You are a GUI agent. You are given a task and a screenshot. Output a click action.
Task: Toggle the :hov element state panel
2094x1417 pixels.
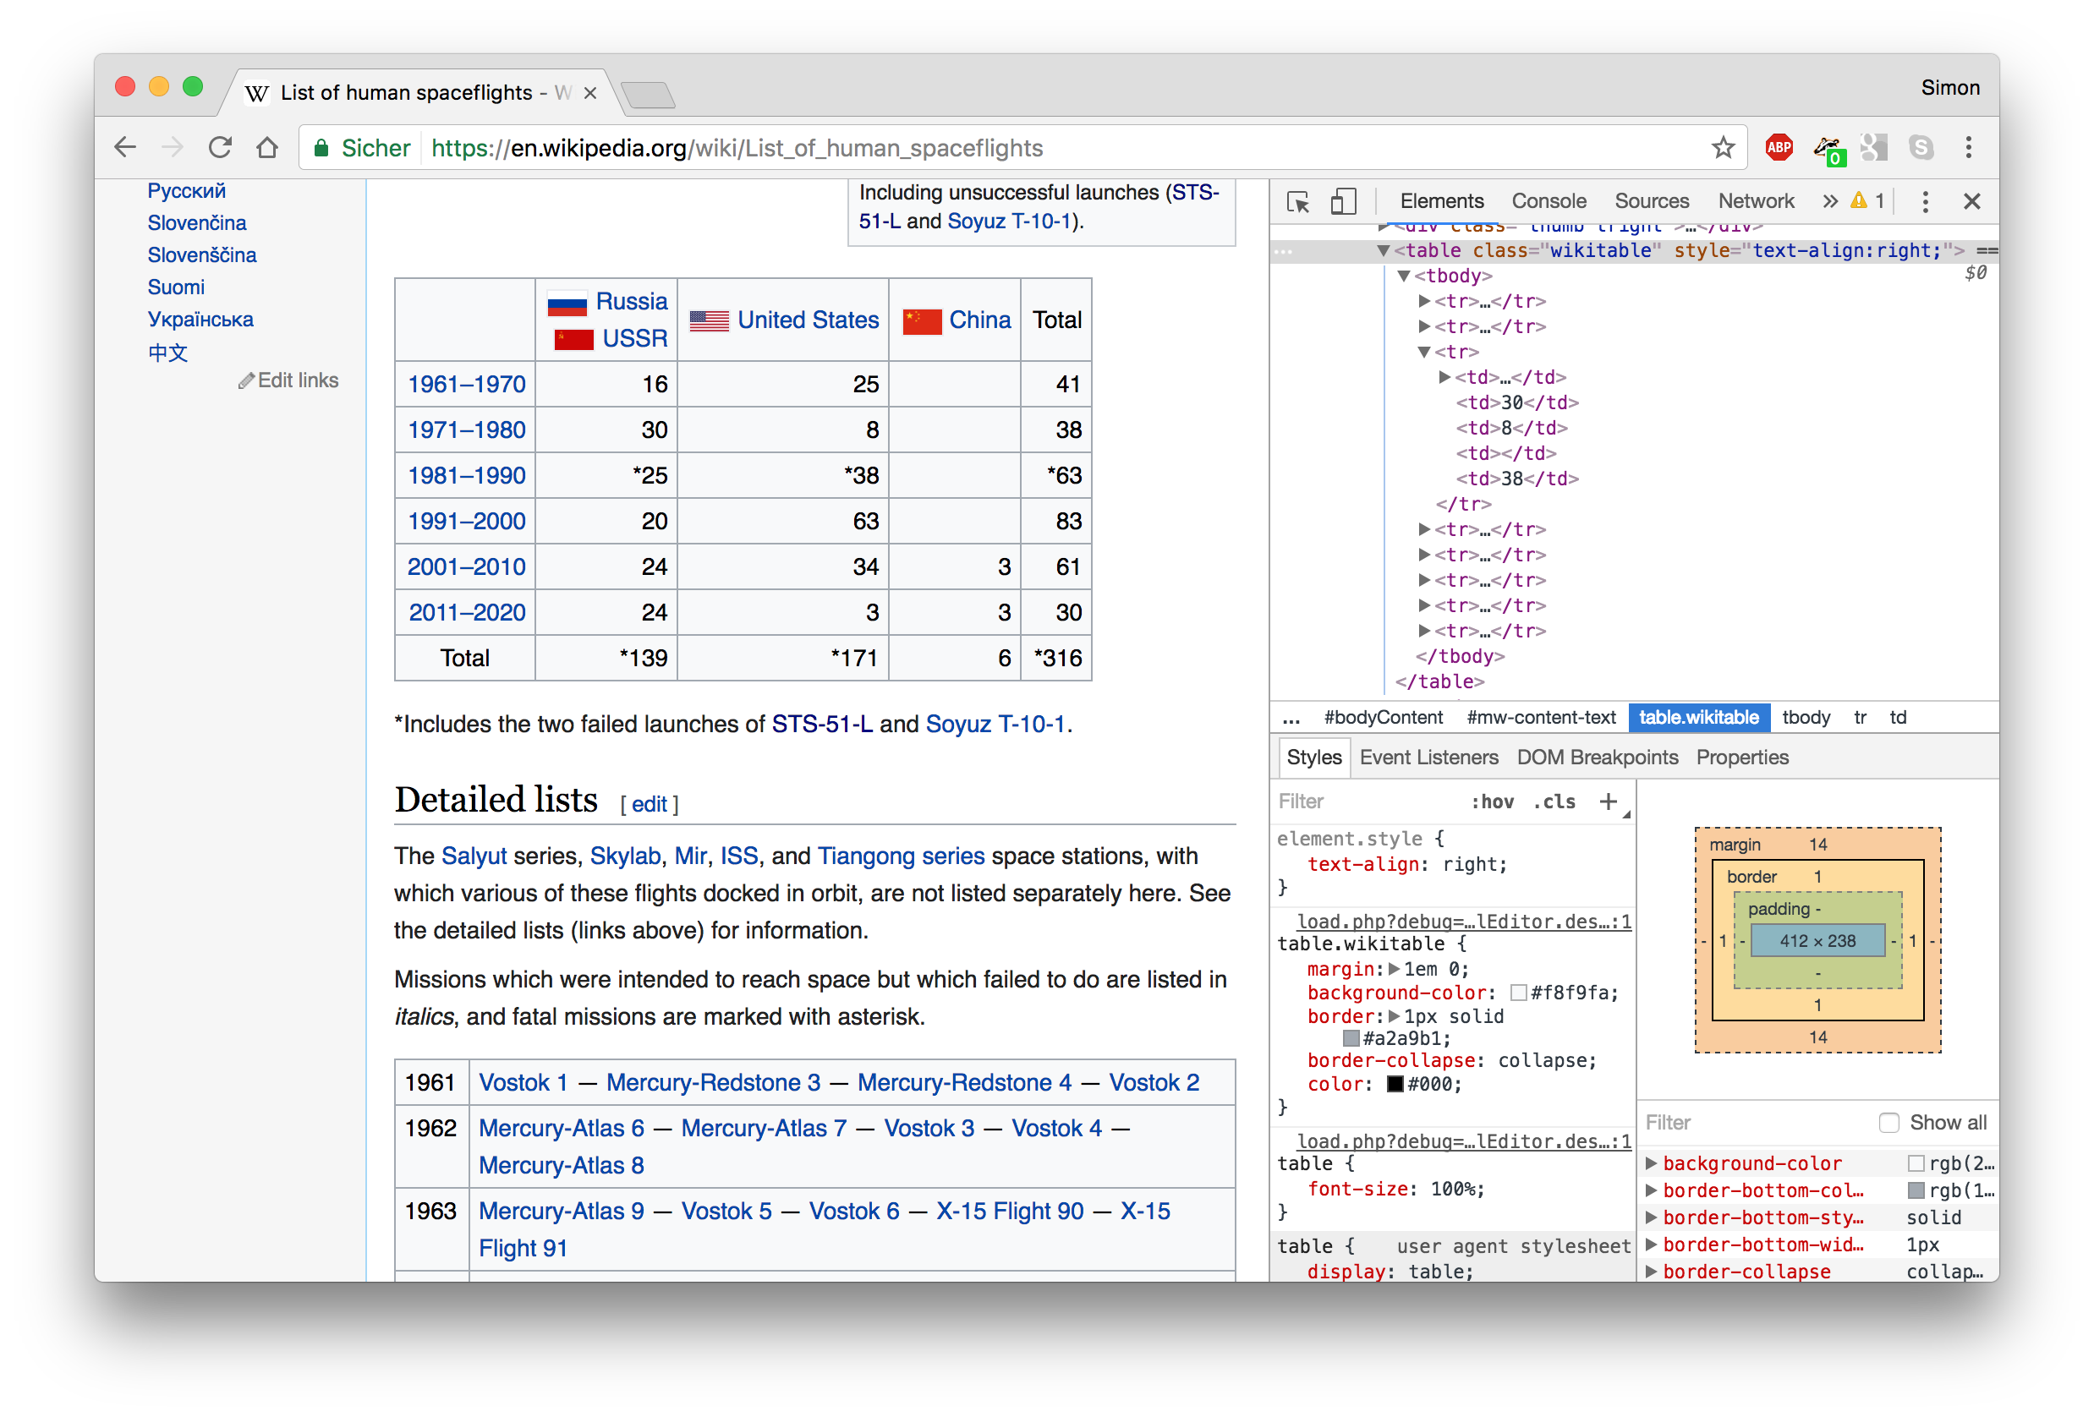[x=1492, y=802]
